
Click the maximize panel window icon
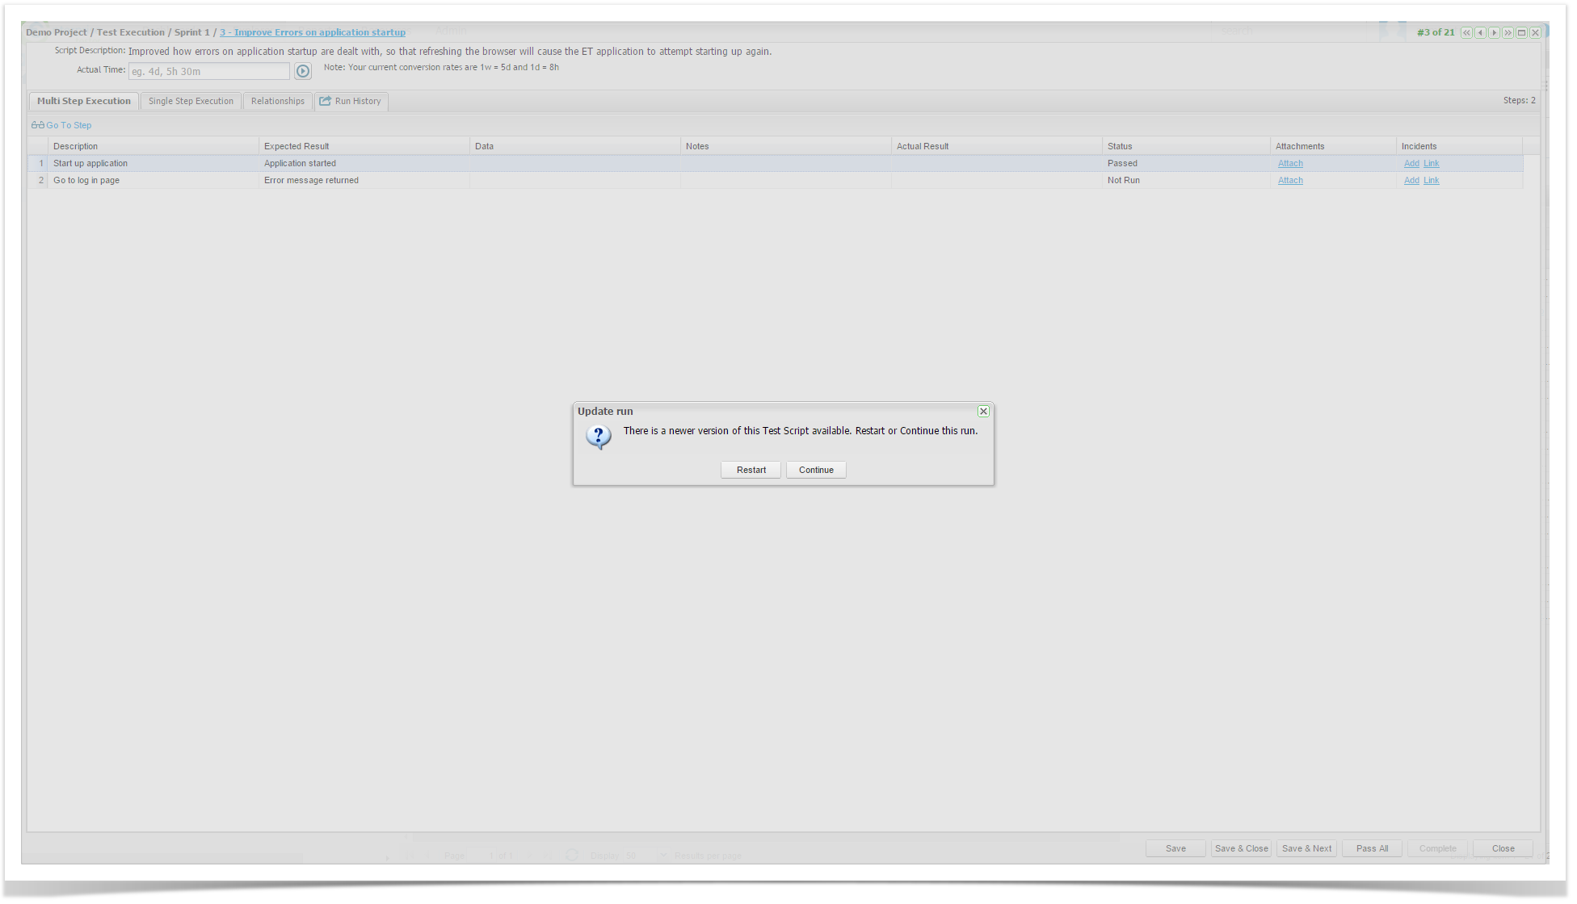tap(1521, 33)
